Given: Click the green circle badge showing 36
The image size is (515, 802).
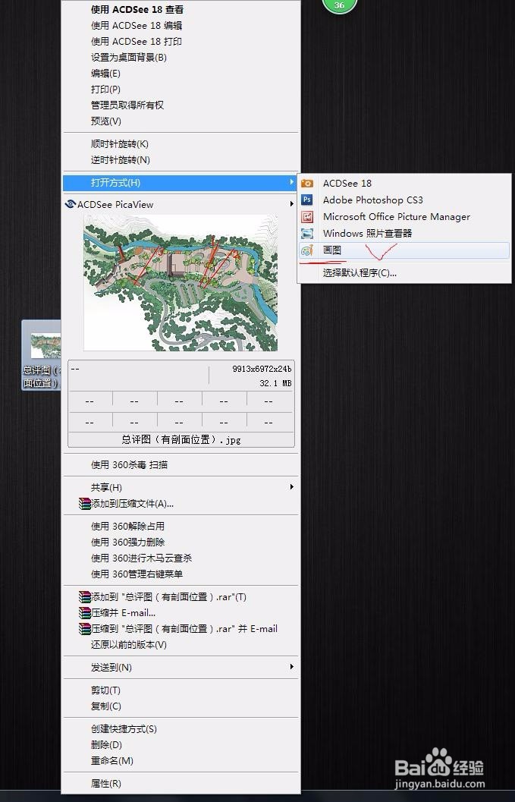Looking at the screenshot, I should pos(340,5).
